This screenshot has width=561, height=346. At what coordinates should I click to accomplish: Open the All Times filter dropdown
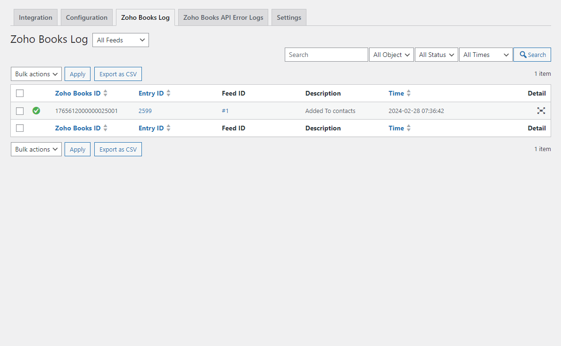(x=486, y=55)
